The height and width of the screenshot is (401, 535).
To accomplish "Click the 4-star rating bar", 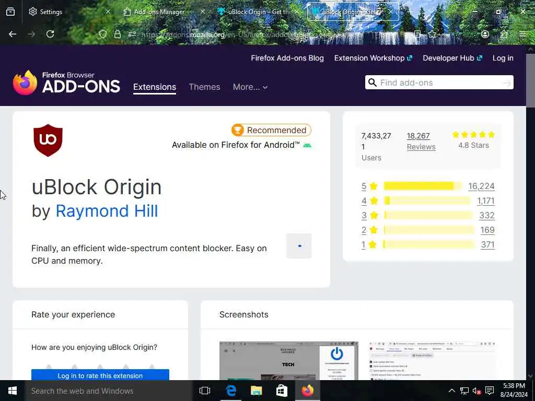I will click(427, 201).
